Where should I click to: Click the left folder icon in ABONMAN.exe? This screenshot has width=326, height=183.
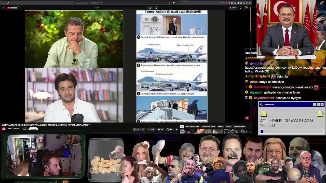click(264, 114)
